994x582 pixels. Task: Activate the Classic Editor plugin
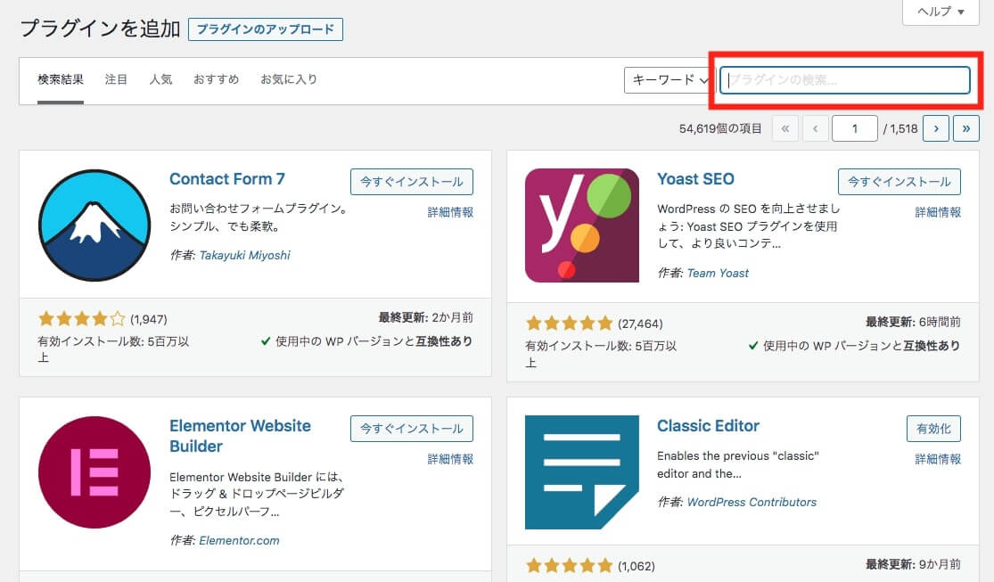933,429
